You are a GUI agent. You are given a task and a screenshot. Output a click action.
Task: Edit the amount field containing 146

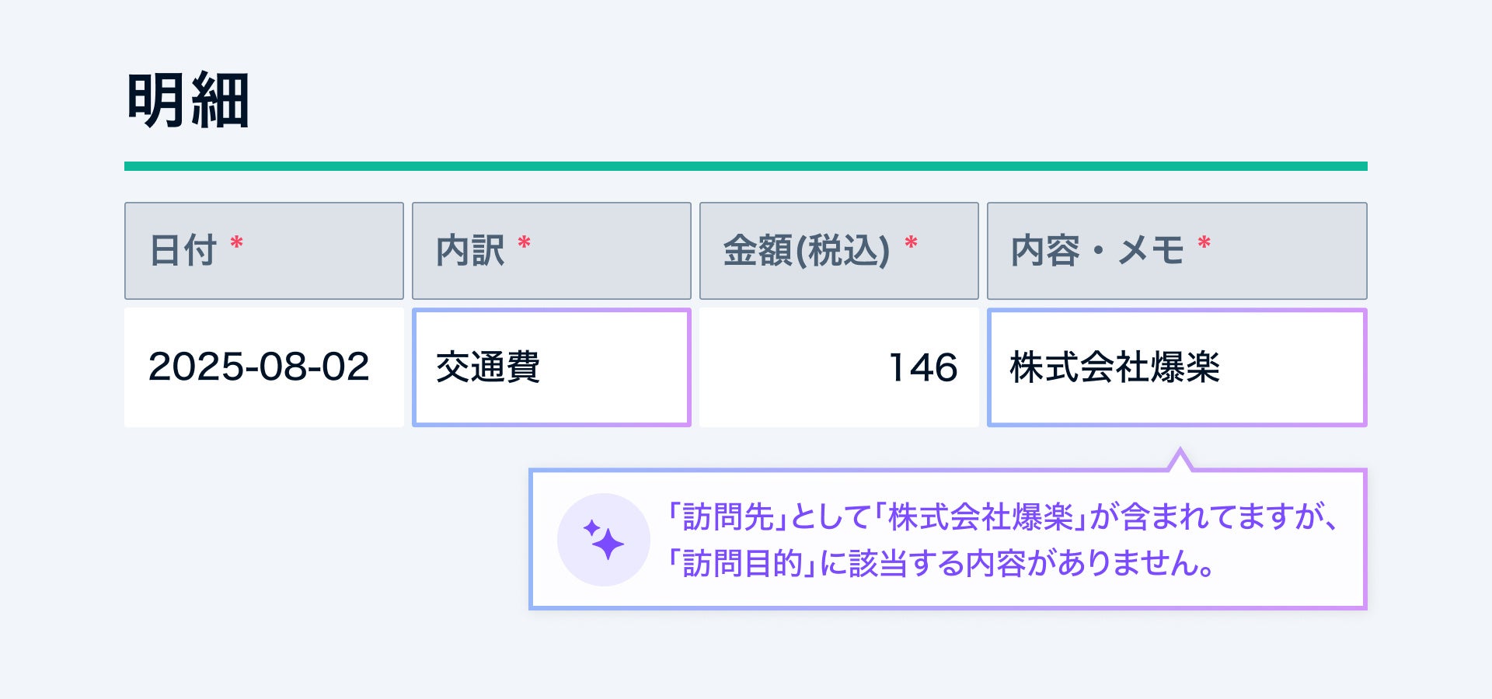coord(838,367)
